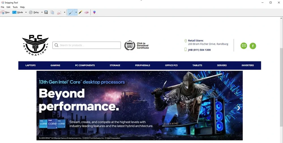Start a New snip
The width and height of the screenshot is (283, 143).
(x=5, y=12)
